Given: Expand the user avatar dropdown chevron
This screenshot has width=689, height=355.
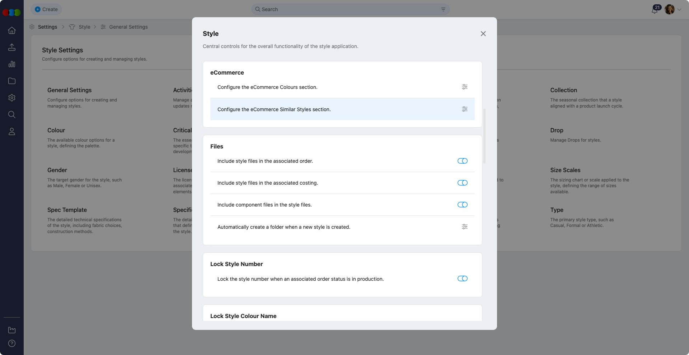Looking at the screenshot, I should point(679,10).
